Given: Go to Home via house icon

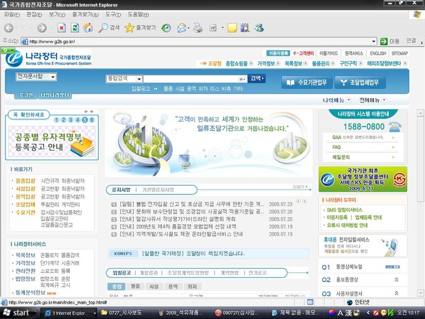Looking at the screenshot, I should click(88, 27).
